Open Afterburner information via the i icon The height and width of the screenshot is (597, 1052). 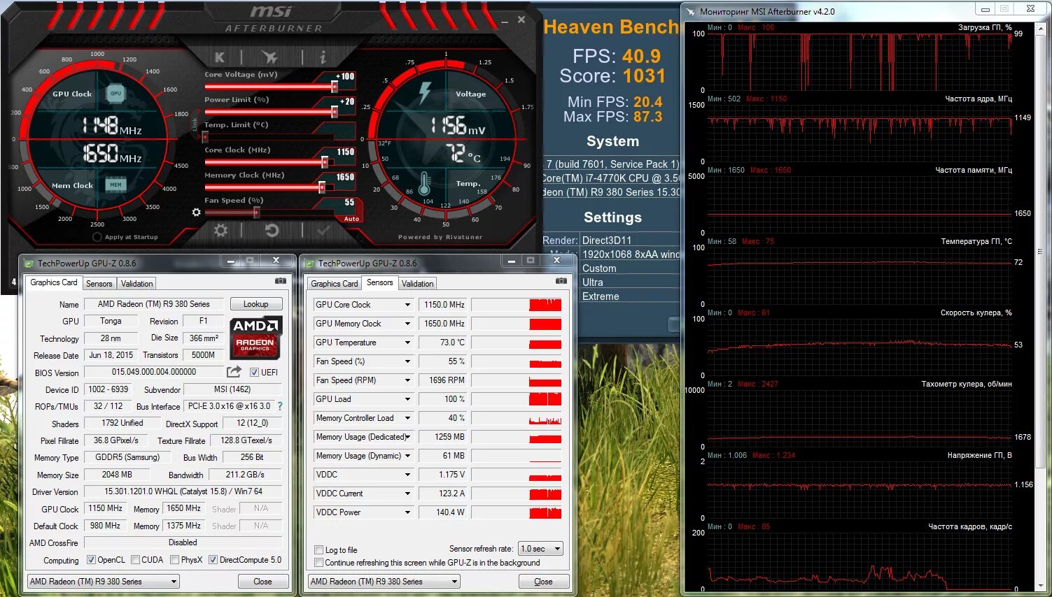pos(322,57)
